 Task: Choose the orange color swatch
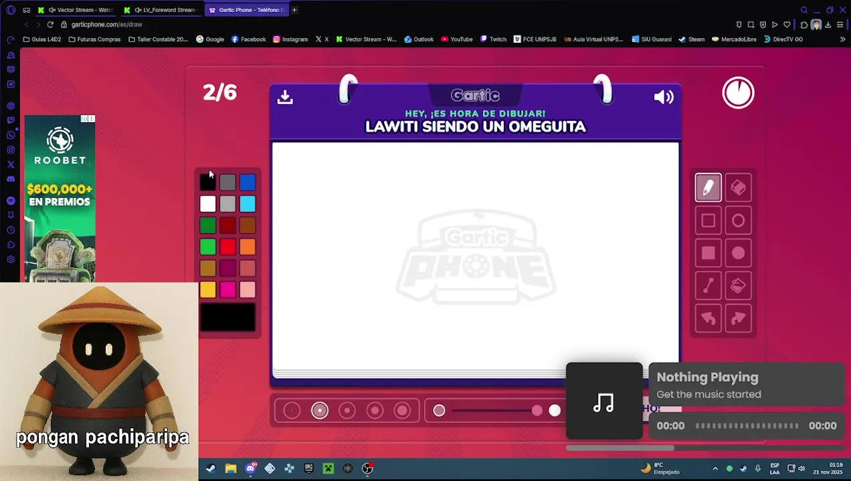[x=248, y=247]
